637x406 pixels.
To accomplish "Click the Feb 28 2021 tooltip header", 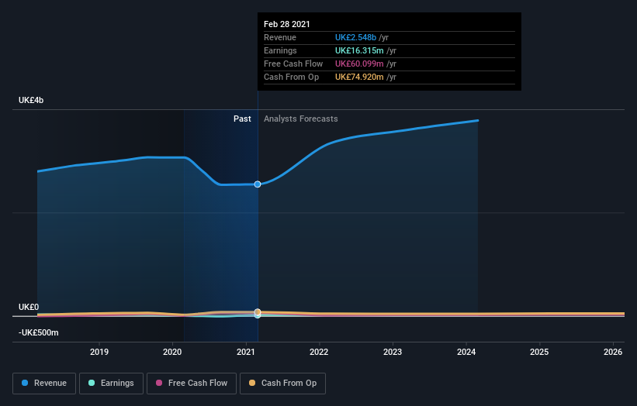I will [x=287, y=24].
